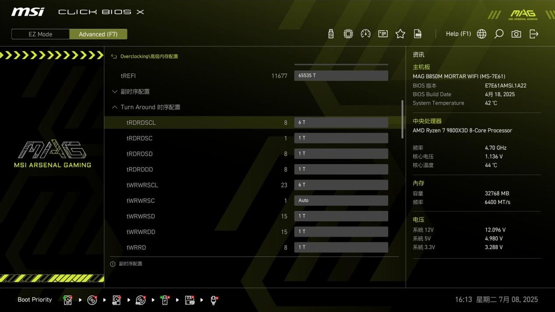Select the first hard disk boot device icon
This screenshot has width=555, height=312.
[68, 300]
